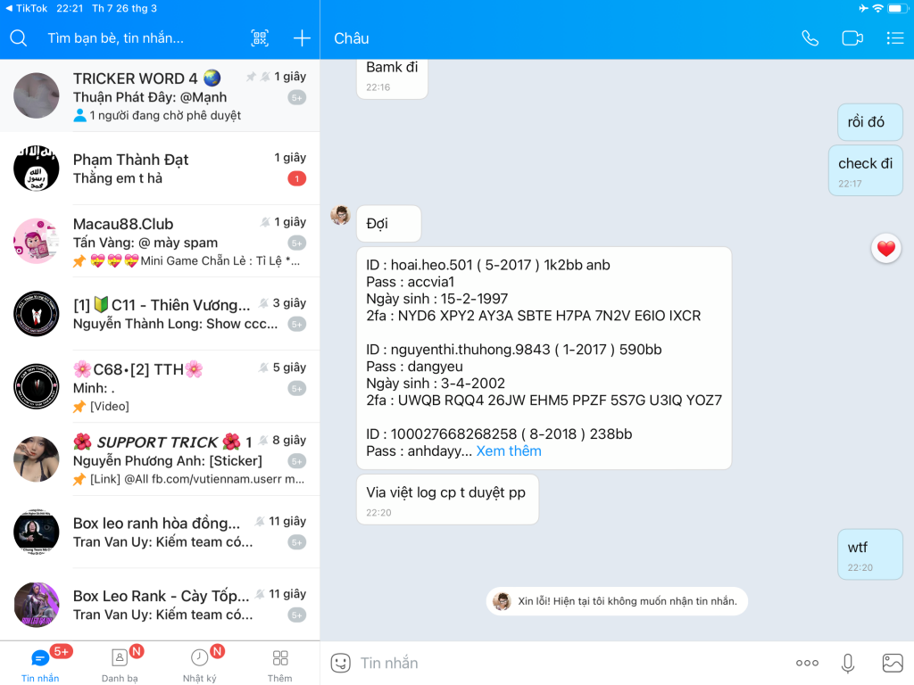914x685 pixels.
Task: Open the Thêm tab
Action: 279,664
